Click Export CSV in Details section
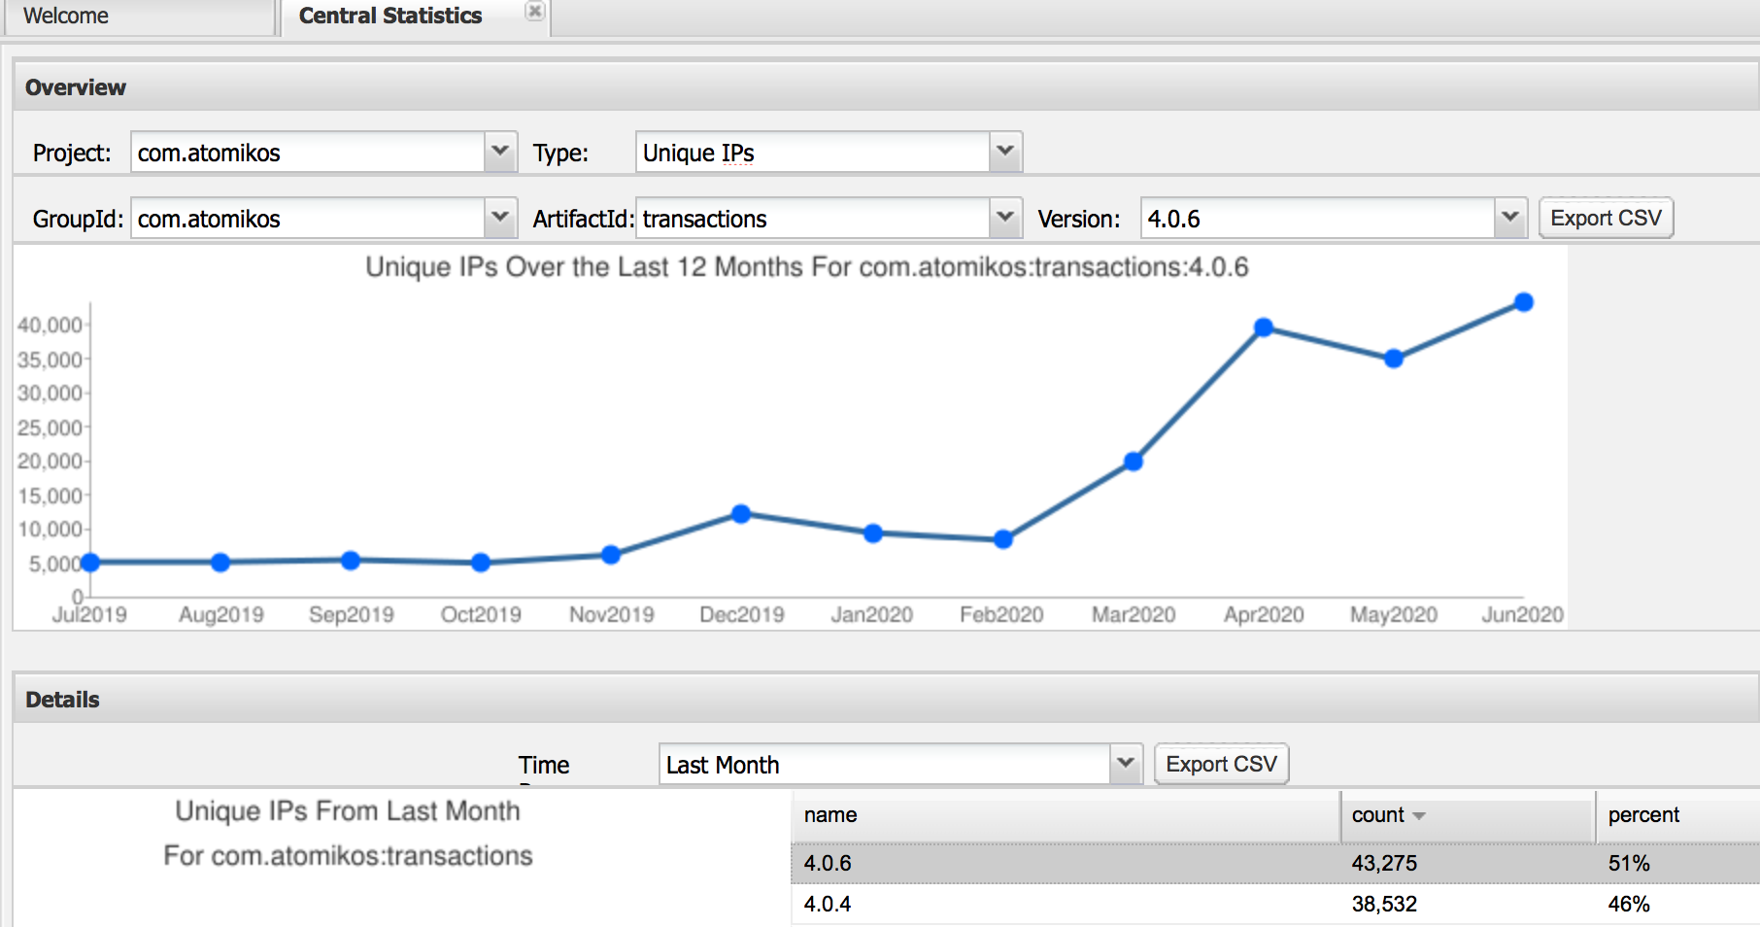Image resolution: width=1760 pixels, height=927 pixels. pos(1221,764)
